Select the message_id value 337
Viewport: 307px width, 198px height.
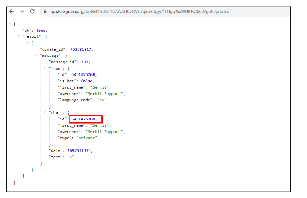point(85,62)
